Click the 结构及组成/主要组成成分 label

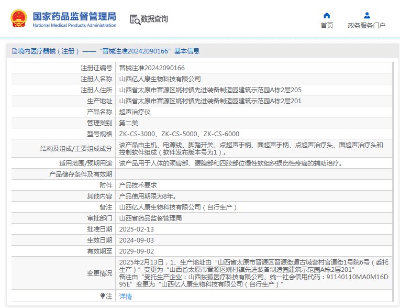(76, 149)
